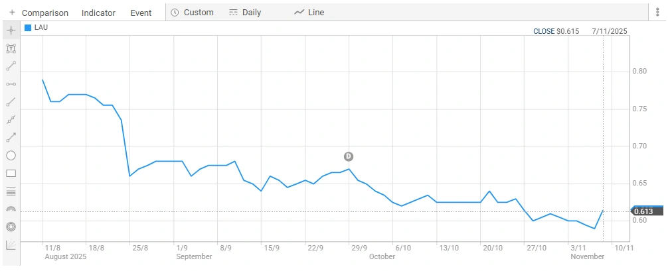Select the concentric circles drawing tool
The image size is (668, 271).
click(11, 227)
